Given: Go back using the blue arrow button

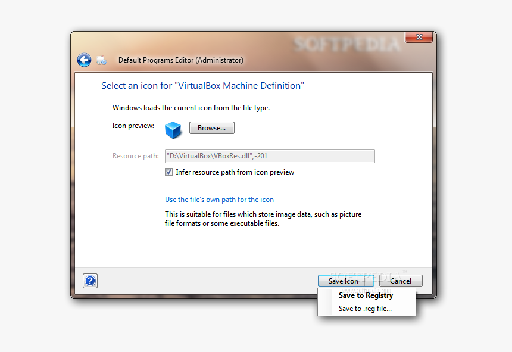Looking at the screenshot, I should (x=85, y=60).
